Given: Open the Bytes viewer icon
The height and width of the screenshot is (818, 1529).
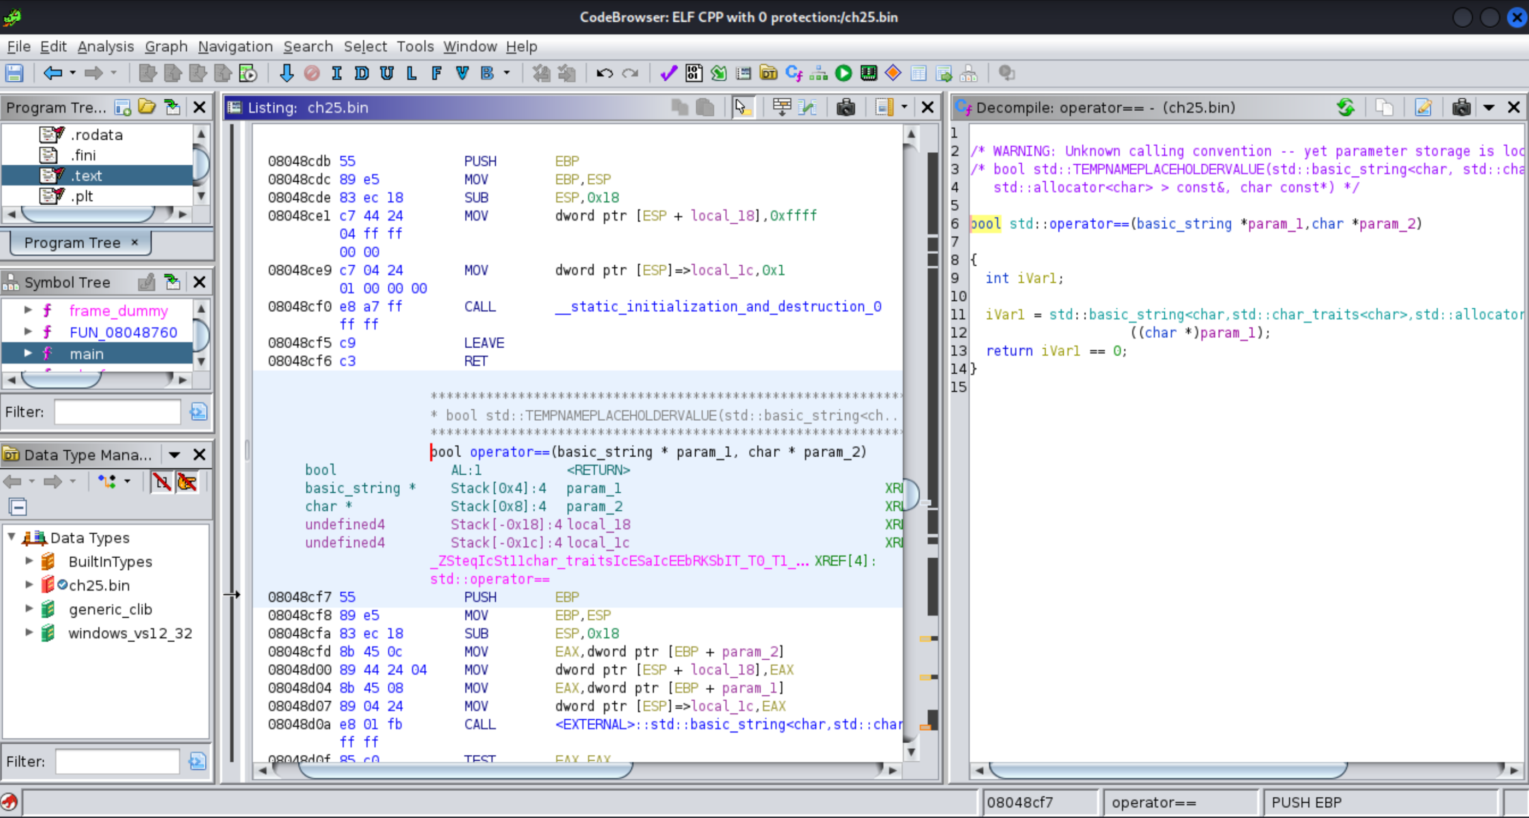Looking at the screenshot, I should click(694, 74).
